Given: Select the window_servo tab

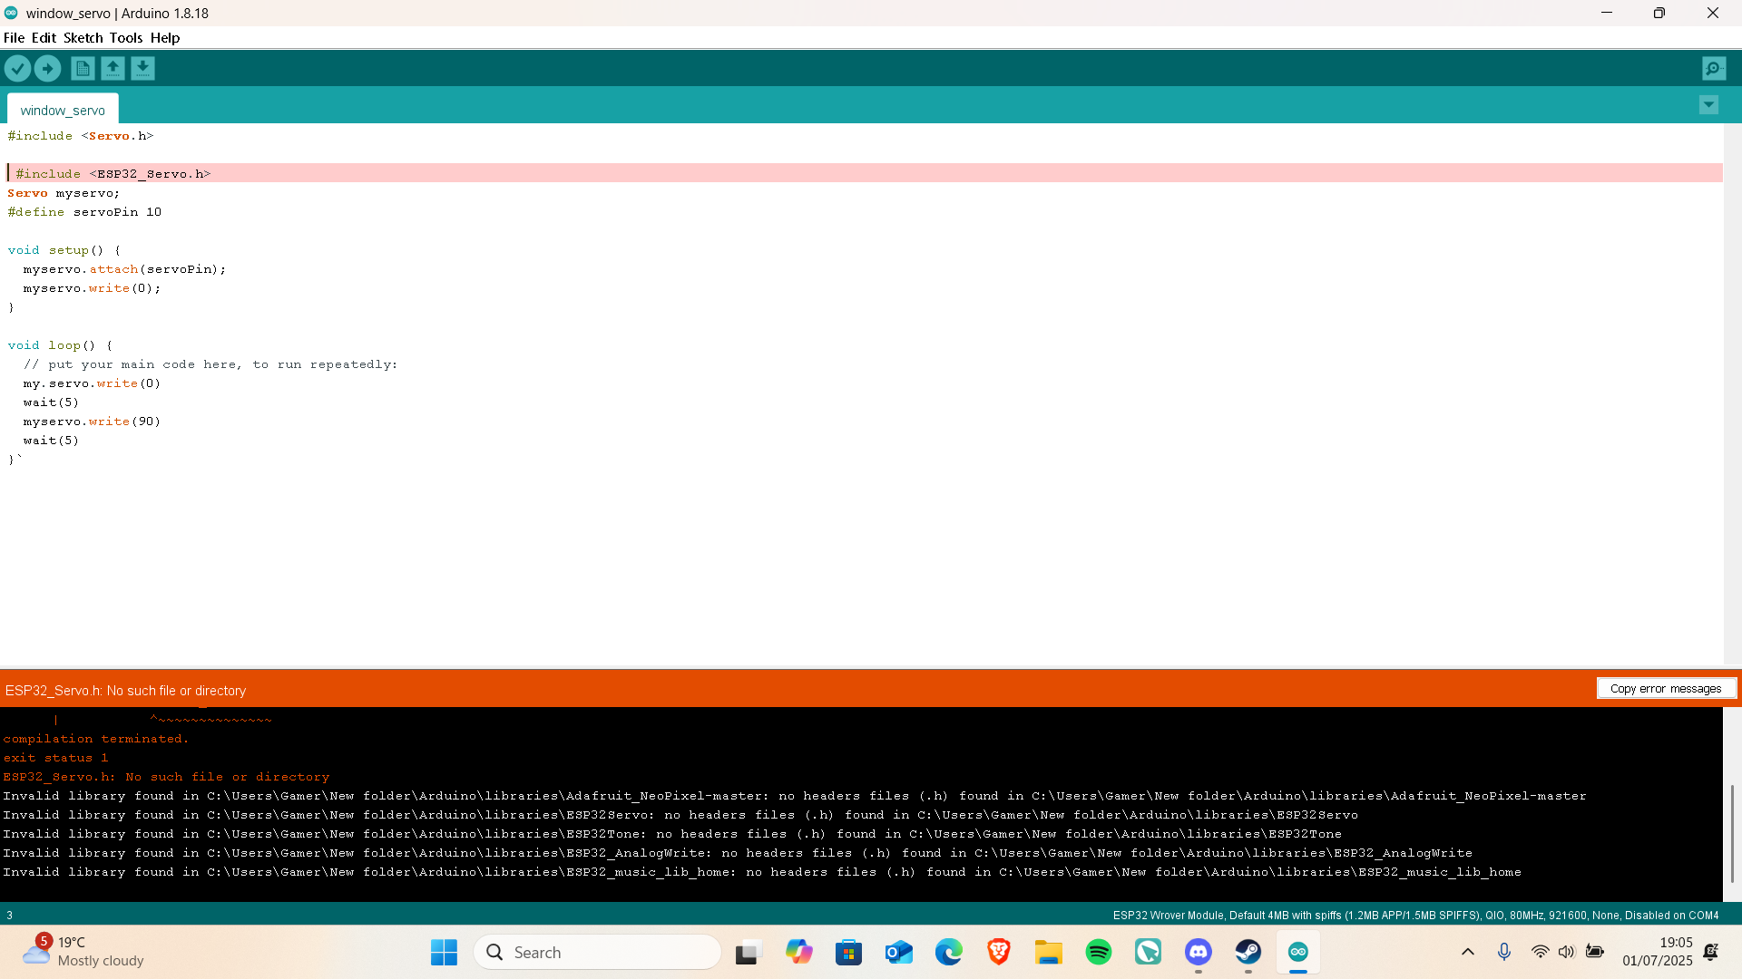Looking at the screenshot, I should click(x=63, y=110).
